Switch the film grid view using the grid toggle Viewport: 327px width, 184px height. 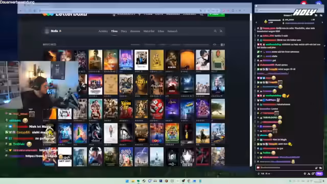pos(223,44)
